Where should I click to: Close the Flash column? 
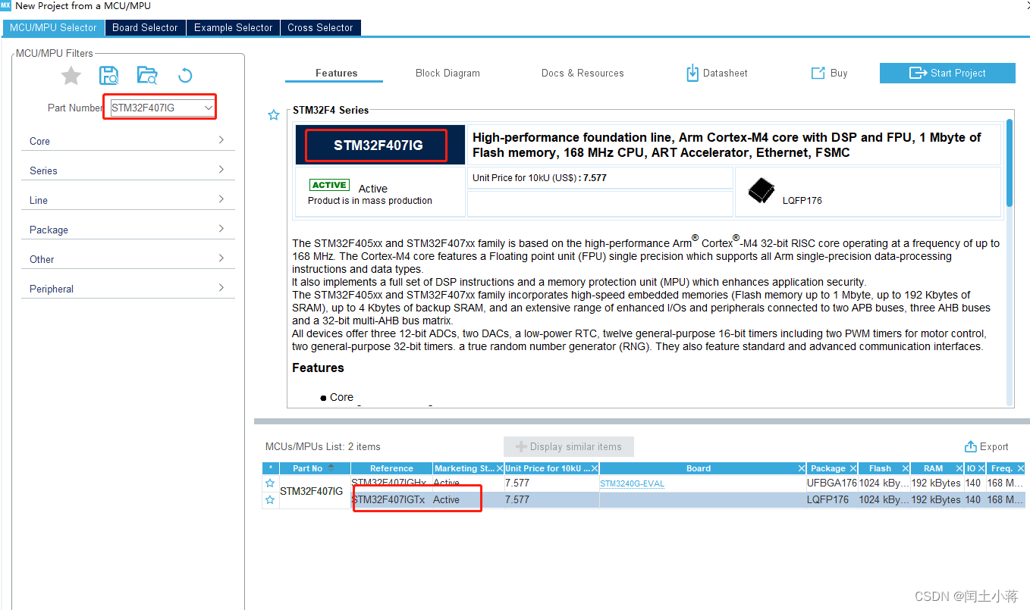pyautogui.click(x=906, y=468)
